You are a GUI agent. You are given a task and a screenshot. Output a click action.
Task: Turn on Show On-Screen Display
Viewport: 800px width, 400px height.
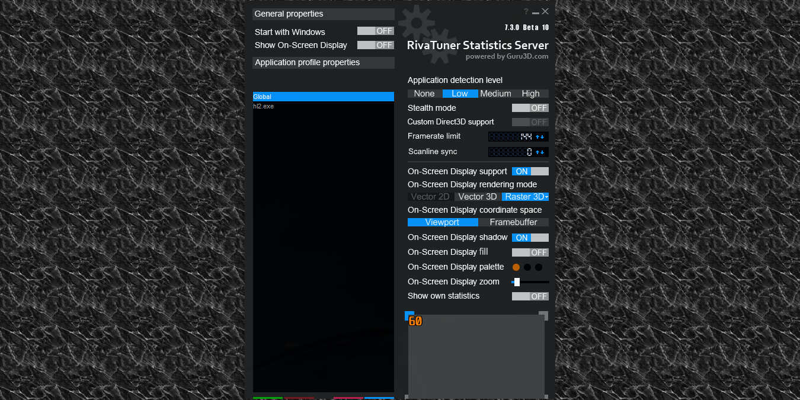point(375,44)
